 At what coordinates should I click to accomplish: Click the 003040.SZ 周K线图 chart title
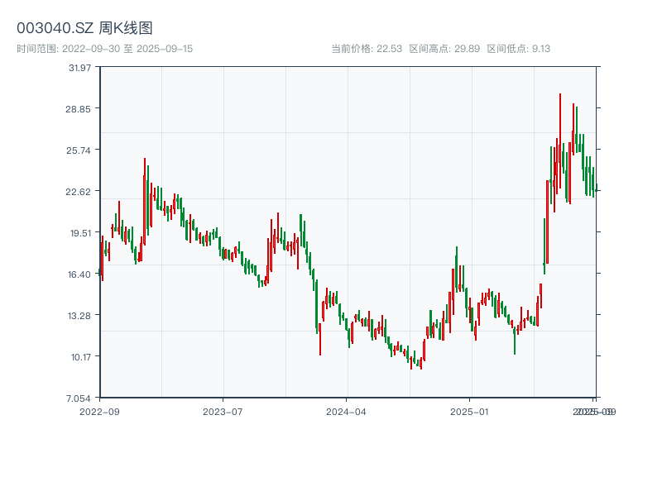[84, 29]
